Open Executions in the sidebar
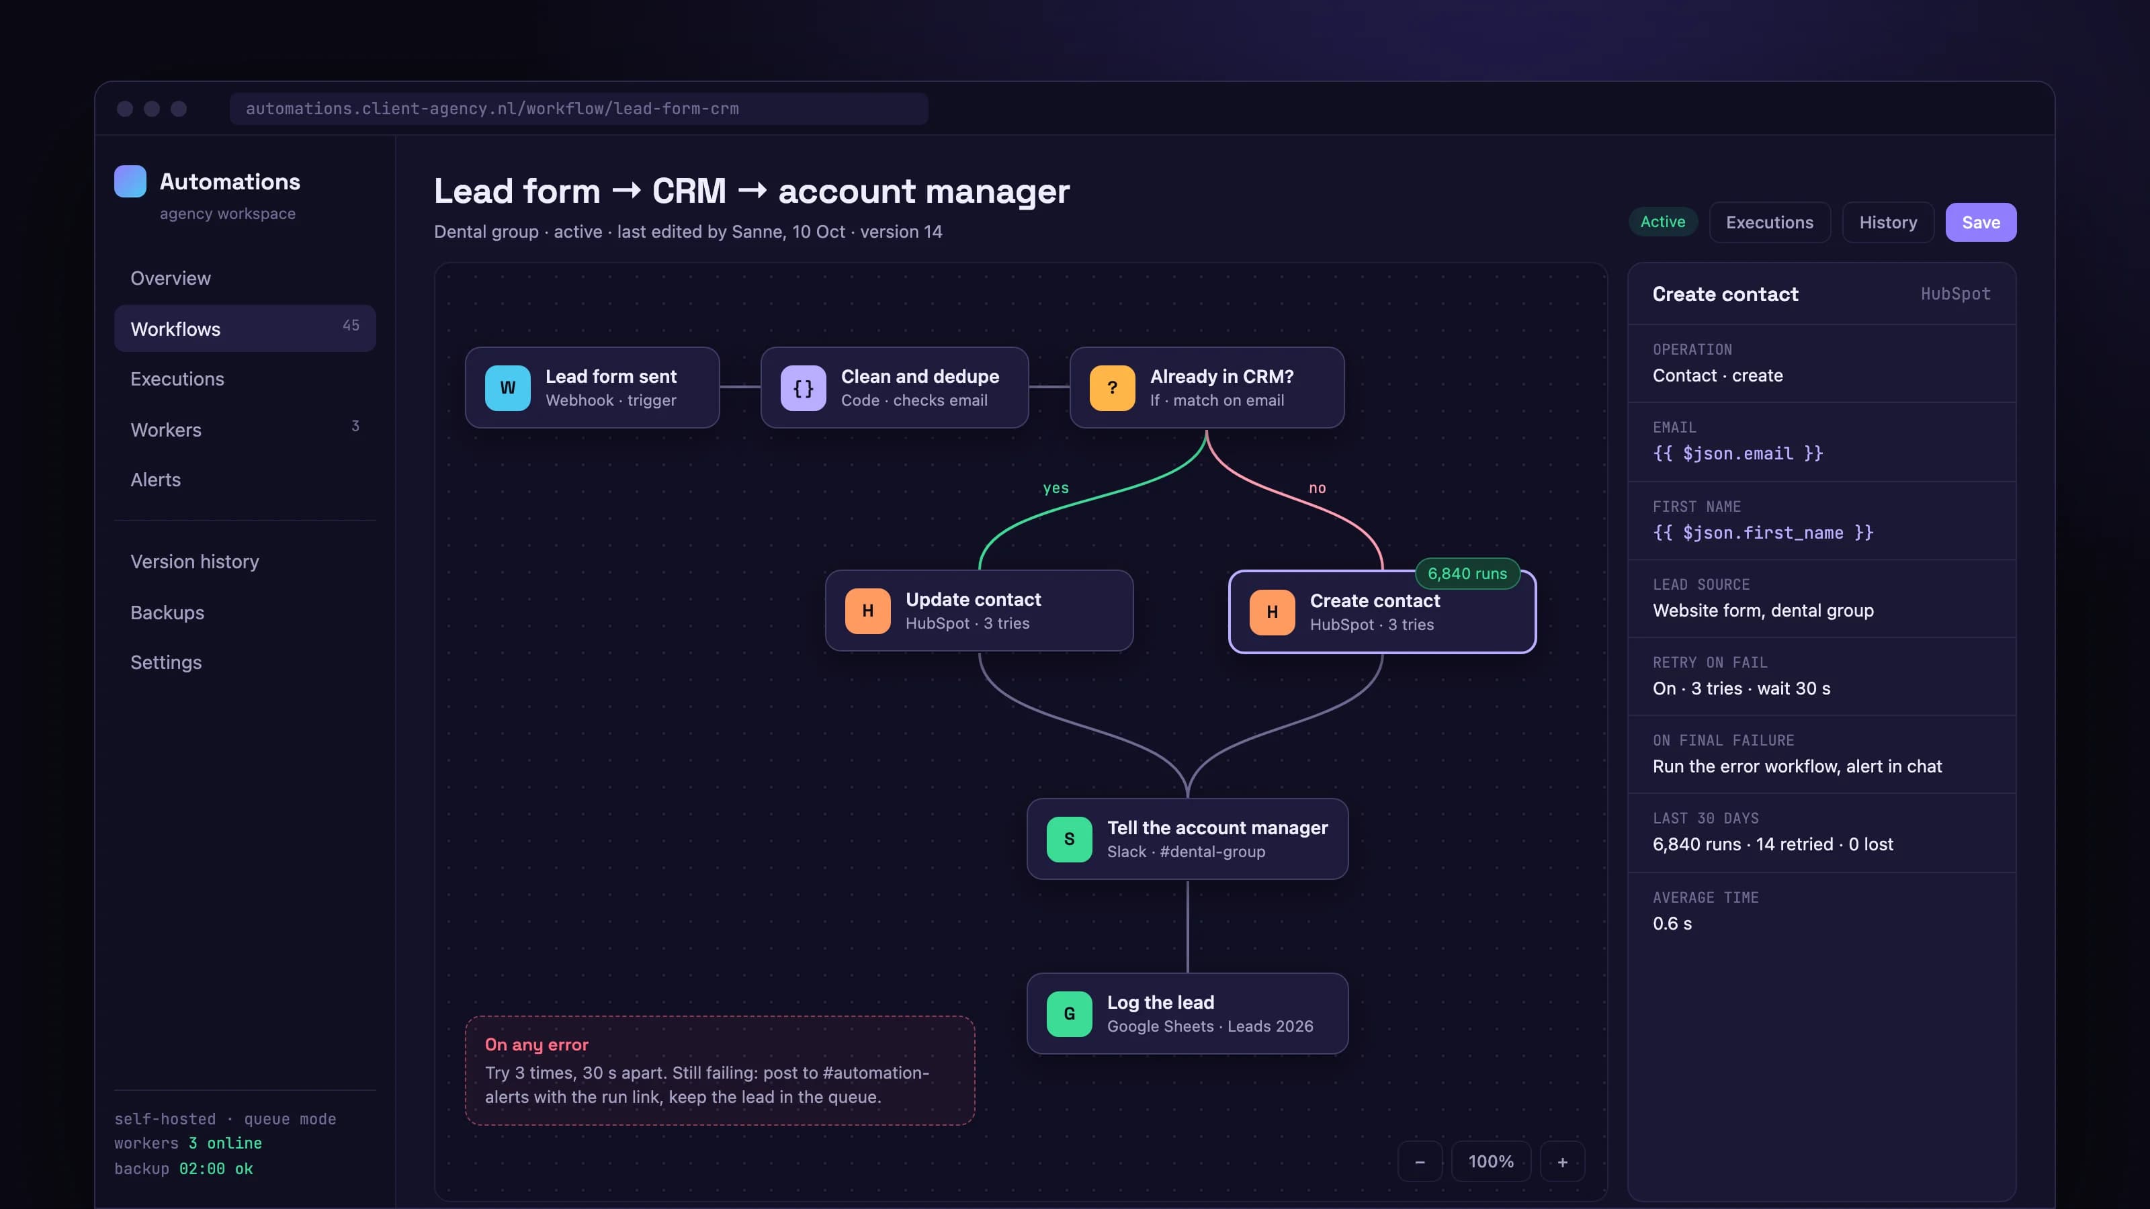Screen dimensions: 2150x1209 coord(245,379)
